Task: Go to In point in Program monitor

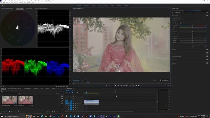Action: (115, 86)
